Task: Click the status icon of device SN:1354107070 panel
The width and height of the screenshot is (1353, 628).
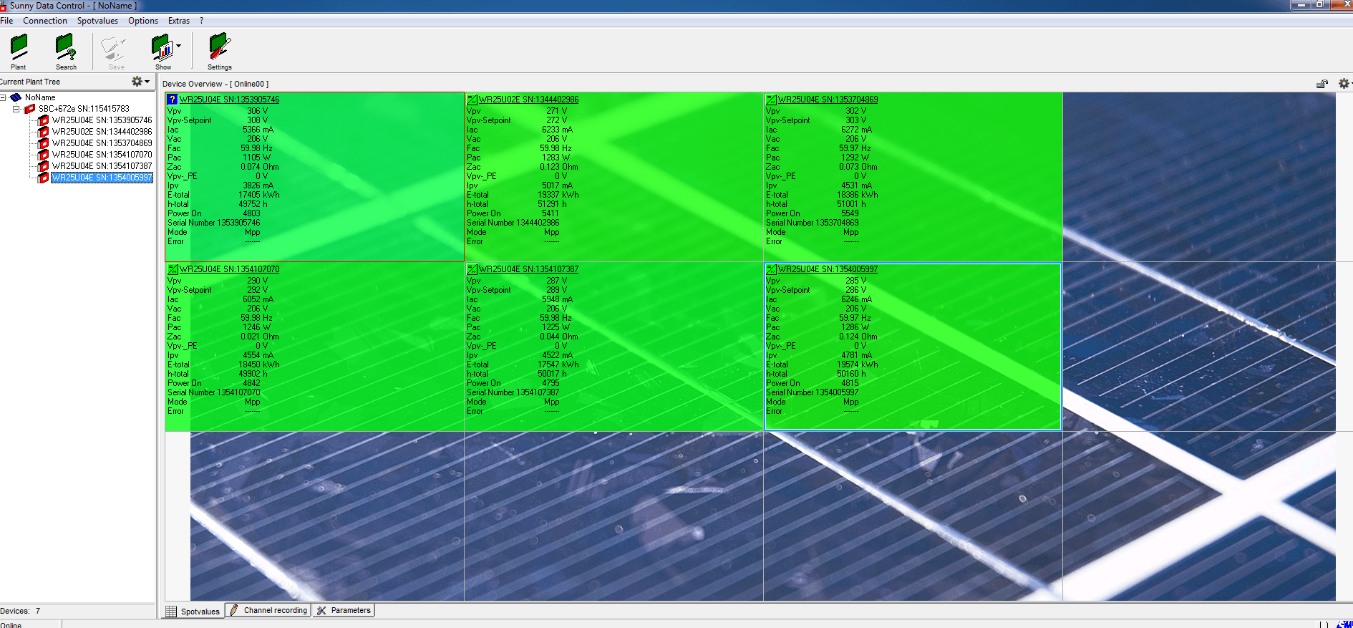Action: pos(173,269)
